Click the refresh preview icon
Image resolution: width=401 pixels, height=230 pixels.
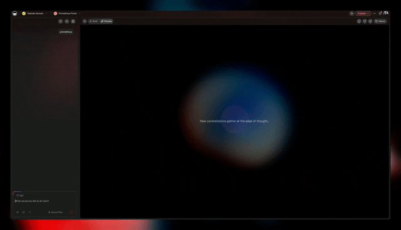pyautogui.click(x=365, y=21)
